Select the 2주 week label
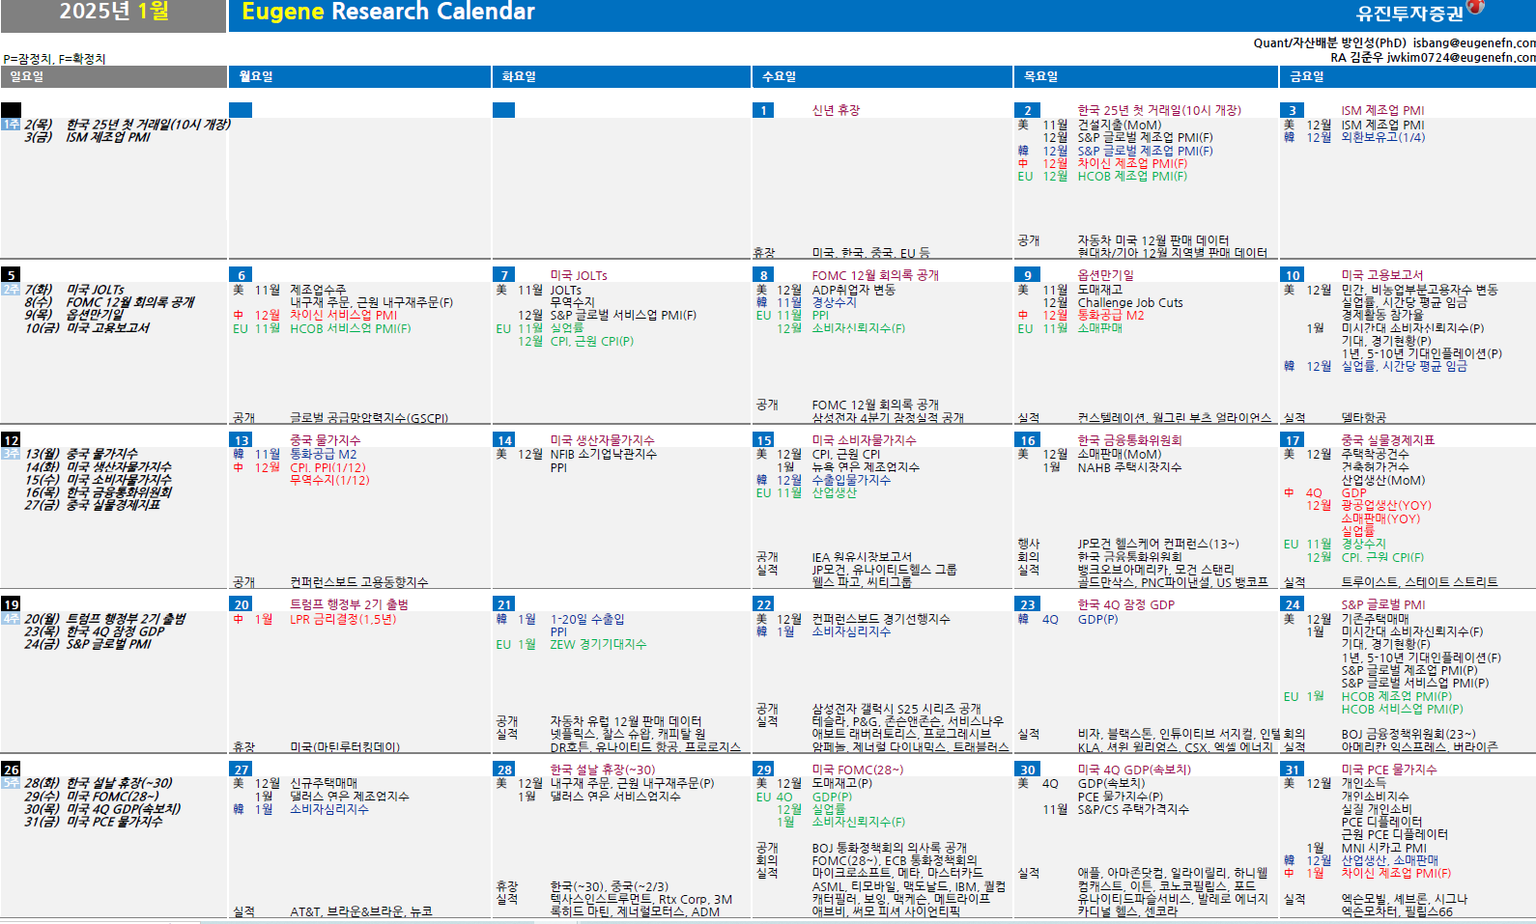Screen dimensions: 1536x924 coord(11,290)
